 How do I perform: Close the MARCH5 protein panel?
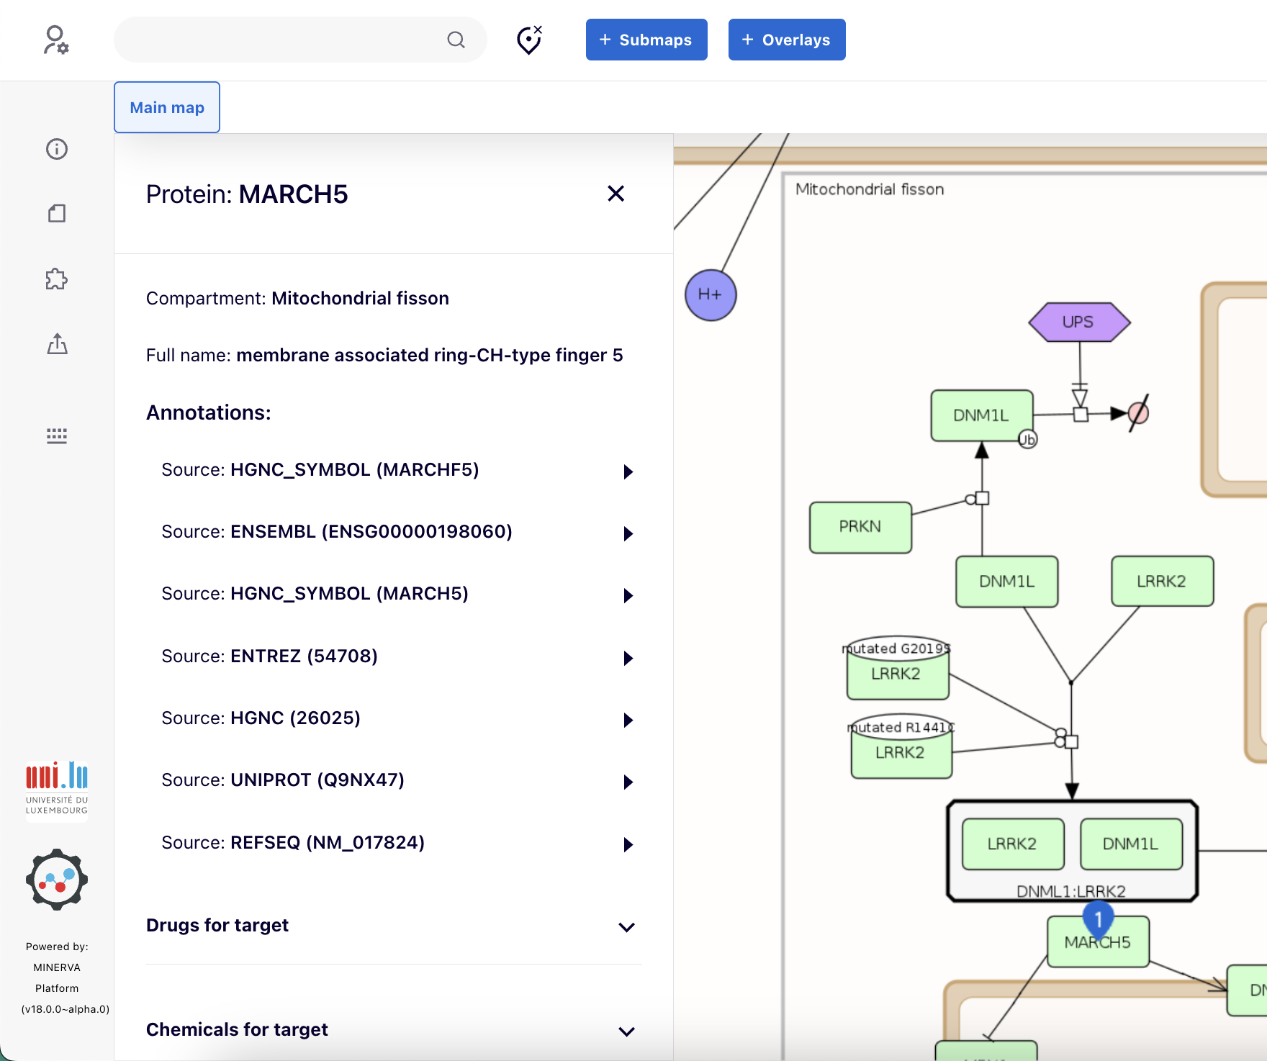pos(616,194)
